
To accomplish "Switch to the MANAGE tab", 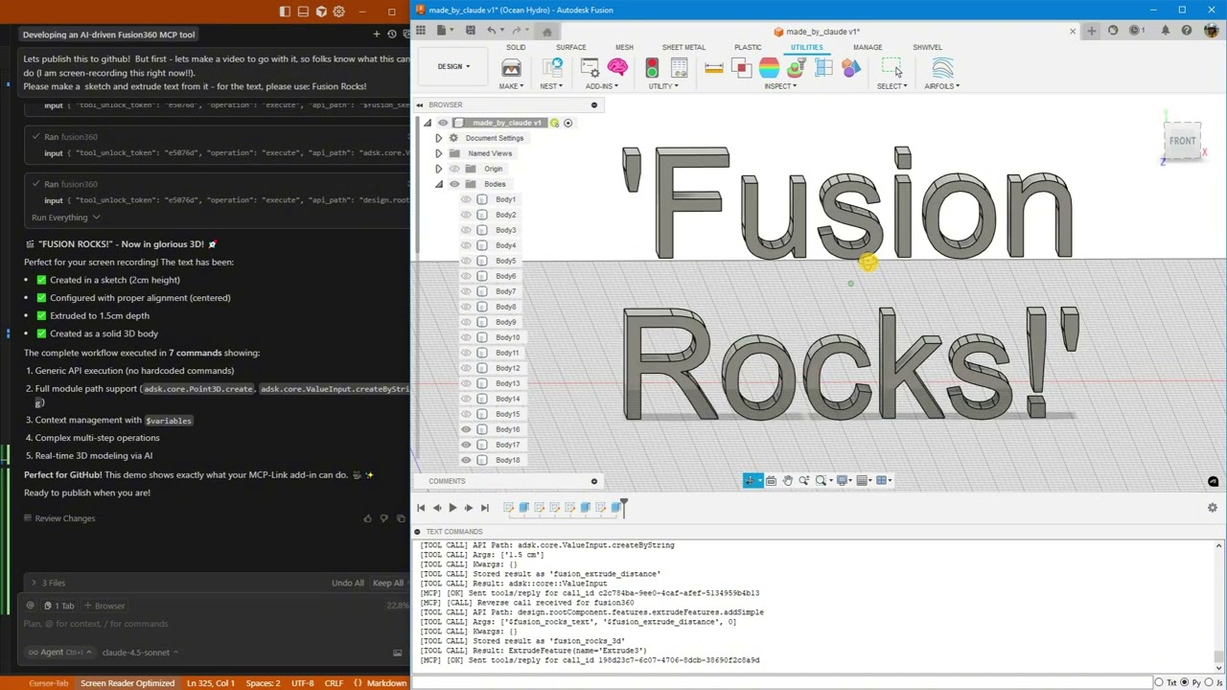I will point(868,47).
